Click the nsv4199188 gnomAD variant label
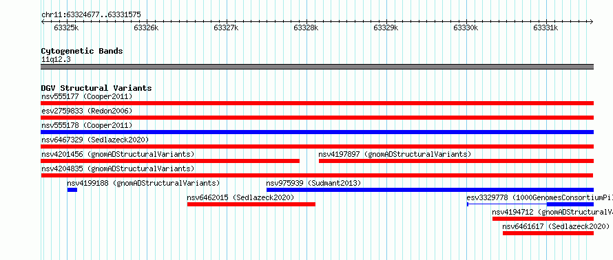Screen dimensions: 613x260 point(143,183)
